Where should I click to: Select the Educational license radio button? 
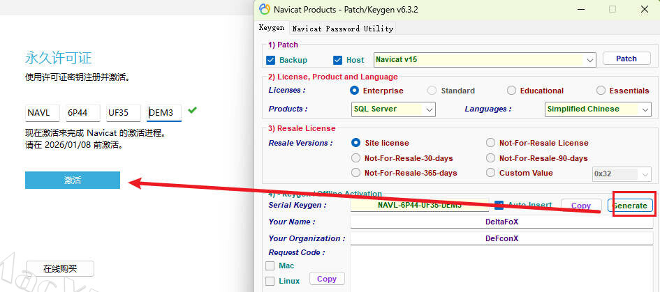point(512,91)
